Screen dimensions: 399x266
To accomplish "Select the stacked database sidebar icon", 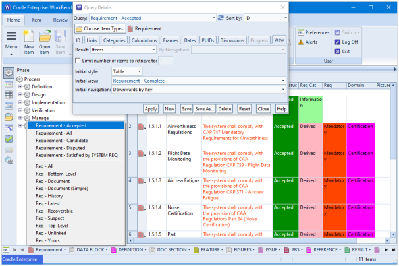I will (x=9, y=95).
